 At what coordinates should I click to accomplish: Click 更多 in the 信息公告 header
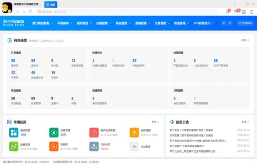tap(245, 122)
